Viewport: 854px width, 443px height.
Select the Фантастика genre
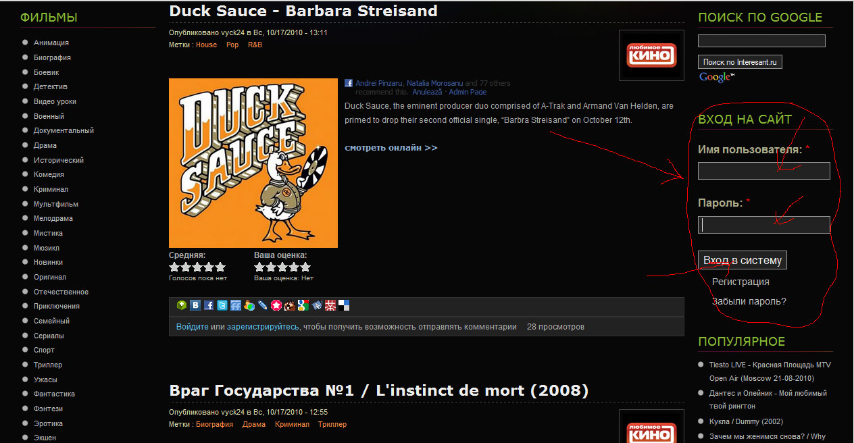pos(54,394)
